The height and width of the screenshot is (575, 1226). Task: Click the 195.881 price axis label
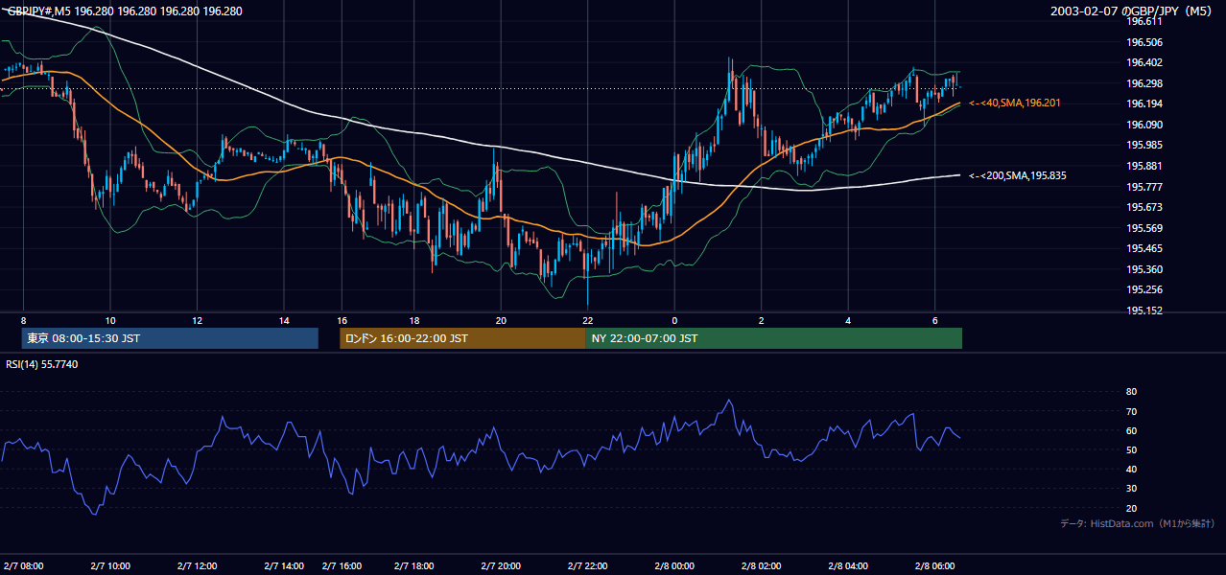point(1143,166)
